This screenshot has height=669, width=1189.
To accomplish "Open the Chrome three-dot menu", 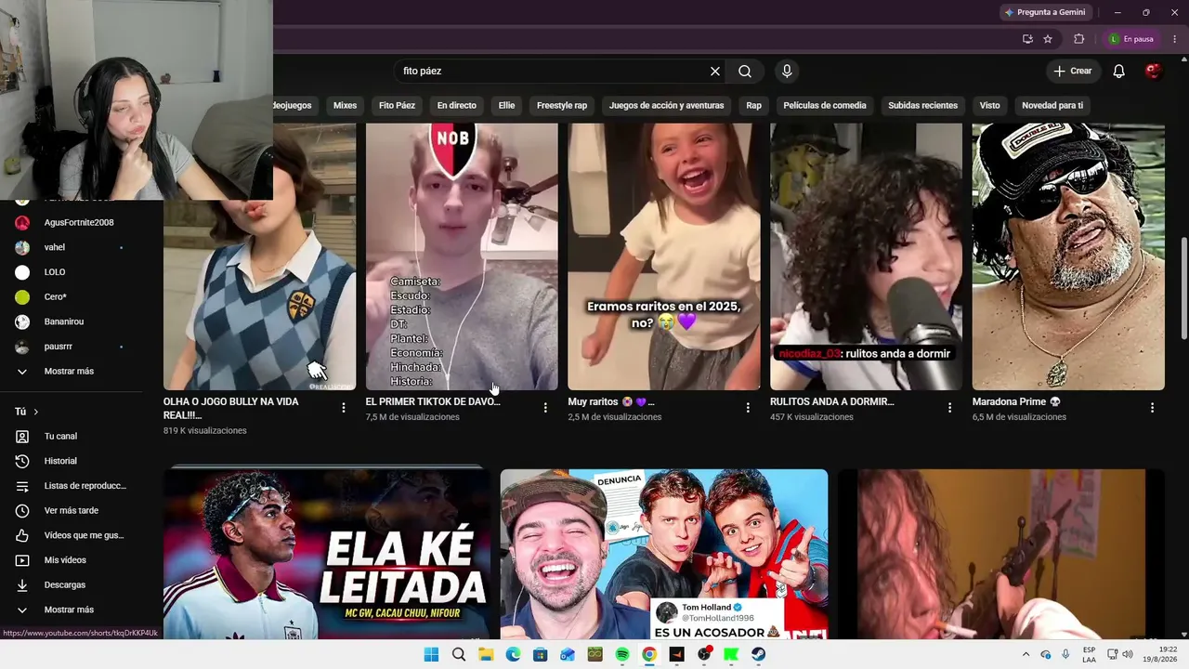I will tap(1173, 39).
